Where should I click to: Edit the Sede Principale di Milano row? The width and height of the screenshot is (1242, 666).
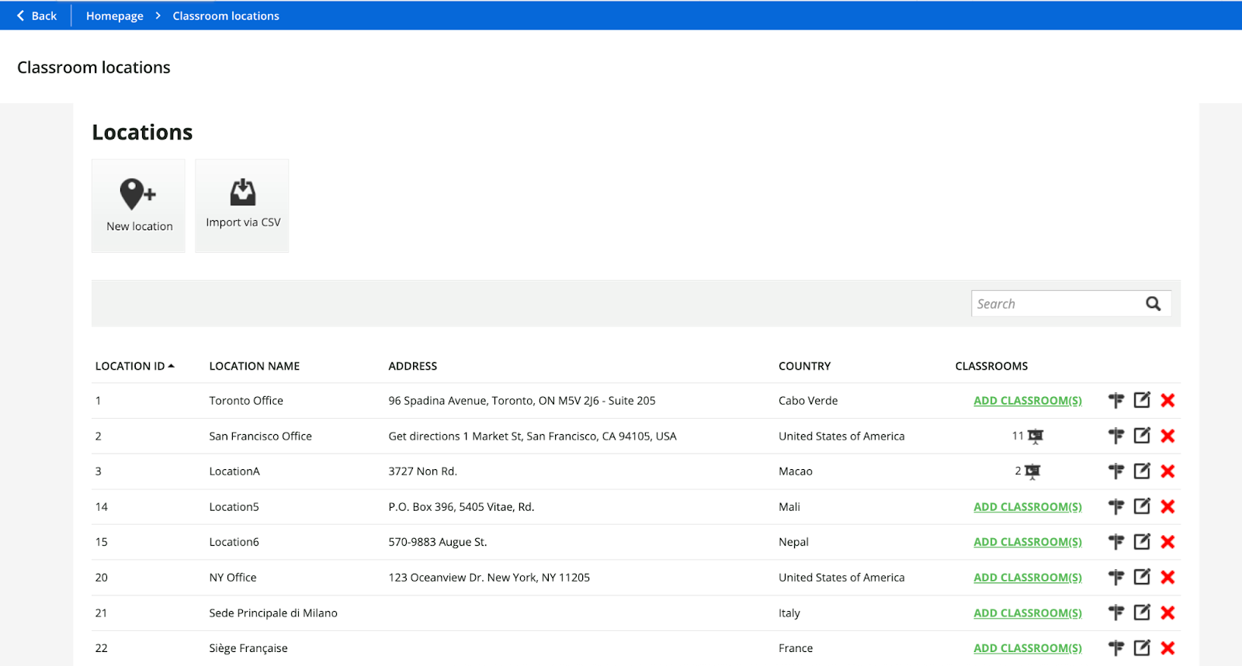click(1142, 613)
